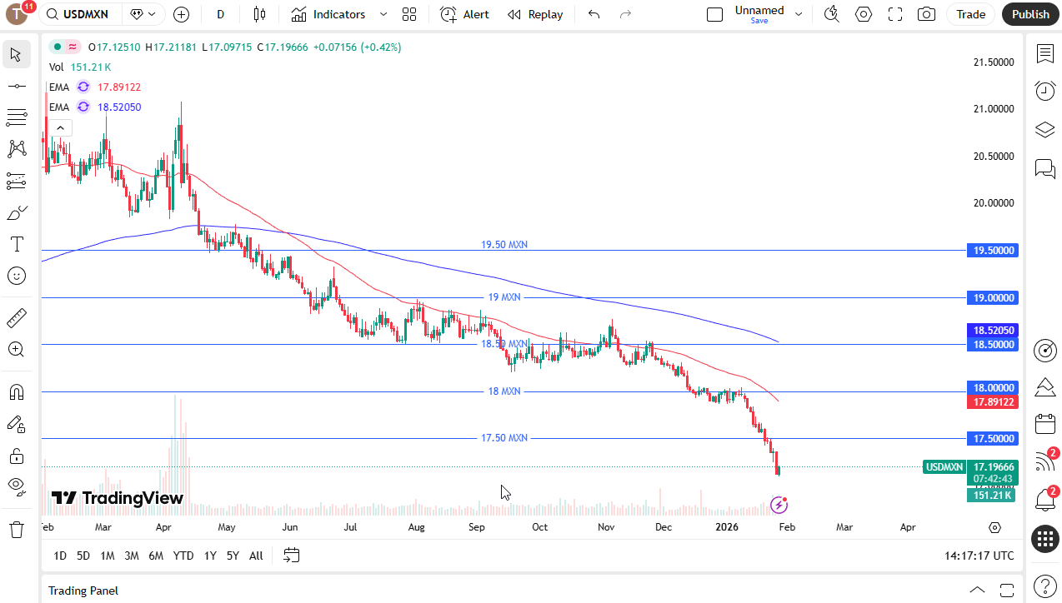
Task: Open the notifications bell panel
Action: coord(1044,499)
